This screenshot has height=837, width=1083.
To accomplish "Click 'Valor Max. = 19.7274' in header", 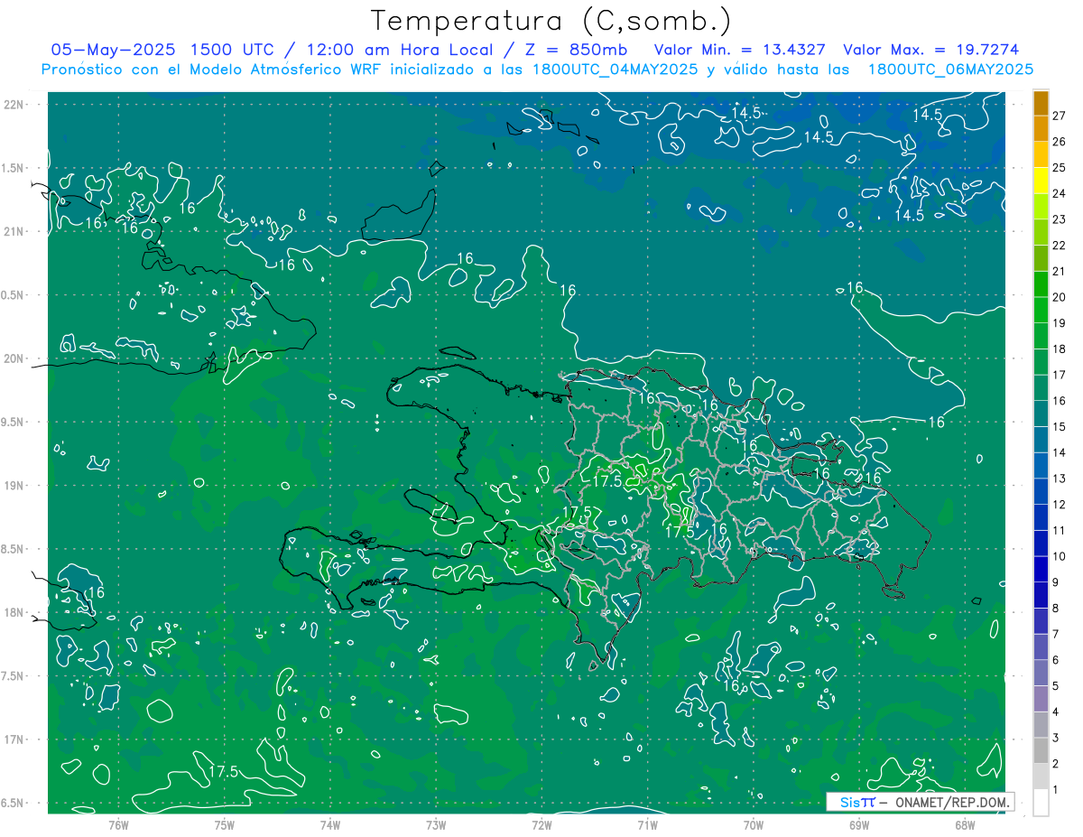I will coord(931,50).
